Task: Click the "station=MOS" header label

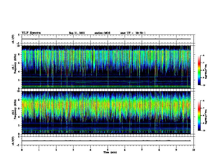Action: tap(102, 33)
